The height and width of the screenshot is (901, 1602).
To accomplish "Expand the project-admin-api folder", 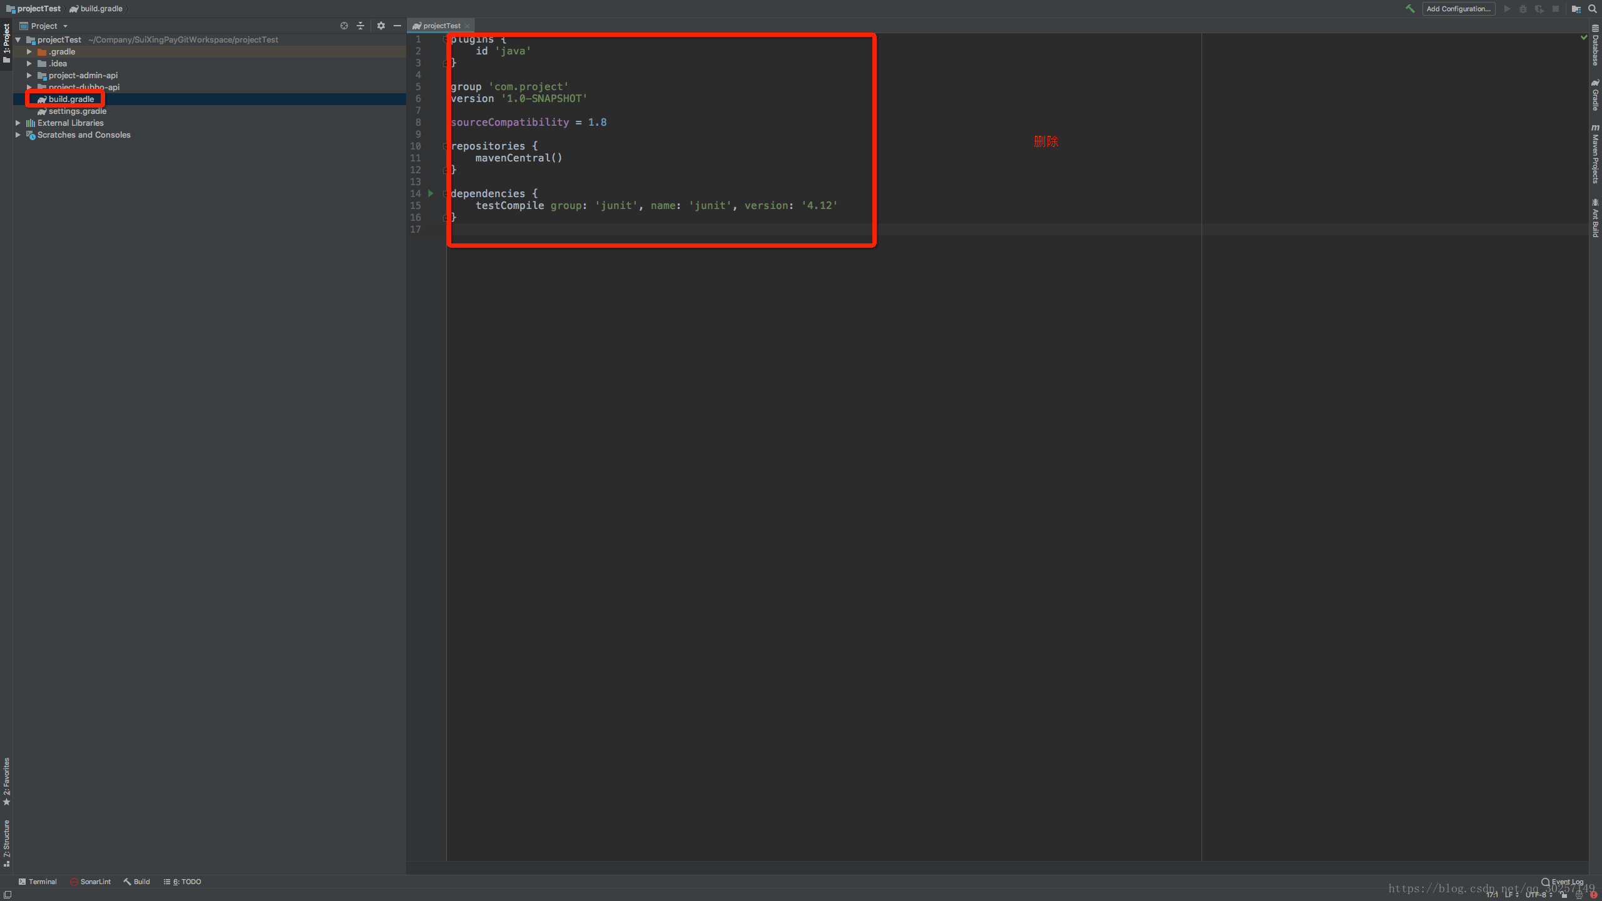I will click(29, 75).
